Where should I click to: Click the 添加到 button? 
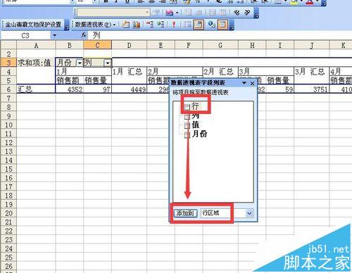(x=185, y=213)
